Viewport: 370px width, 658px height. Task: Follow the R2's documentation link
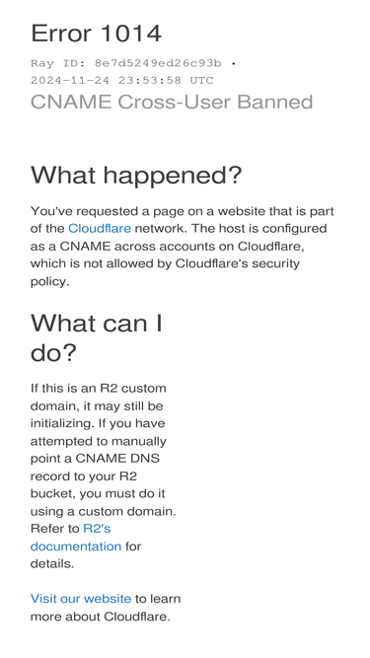(x=76, y=546)
